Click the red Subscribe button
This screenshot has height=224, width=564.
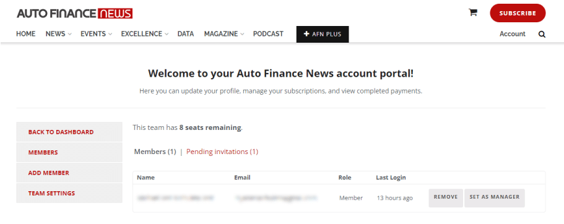point(518,13)
